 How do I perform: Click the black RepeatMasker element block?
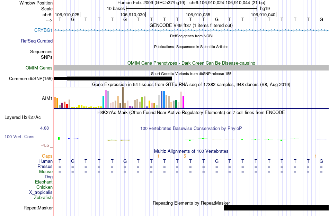click(276, 208)
